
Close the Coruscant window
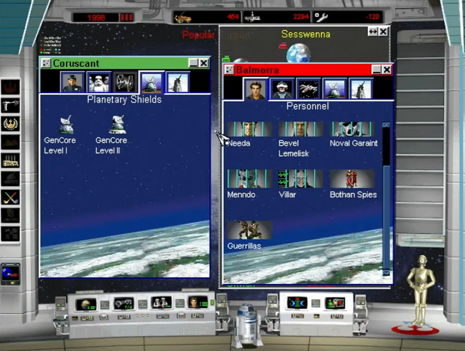[204, 63]
